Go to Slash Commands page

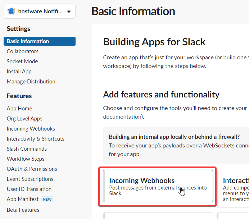(x=27, y=149)
